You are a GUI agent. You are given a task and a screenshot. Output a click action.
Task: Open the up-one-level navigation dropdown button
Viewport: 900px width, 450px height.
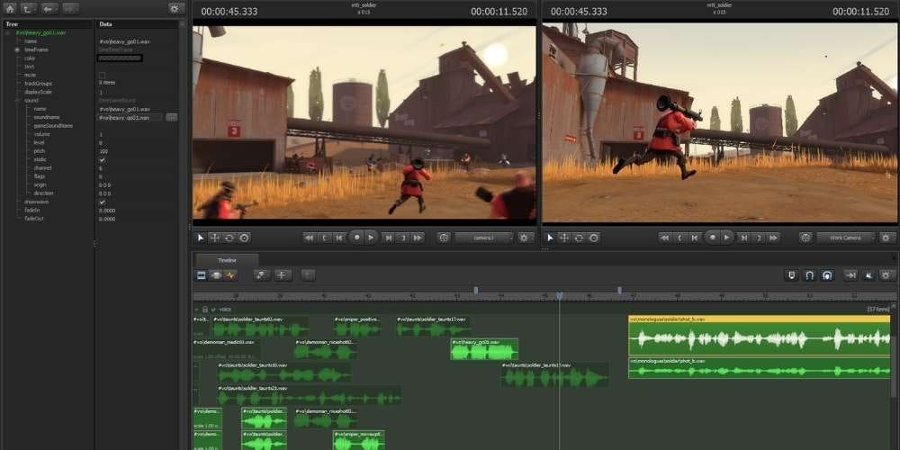[x=29, y=9]
